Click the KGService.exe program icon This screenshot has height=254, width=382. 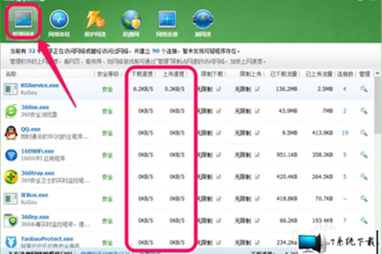(x=11, y=89)
